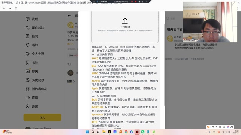
Task: Click the 上传视频 label in upload area
Action: pyautogui.click(x=125, y=27)
